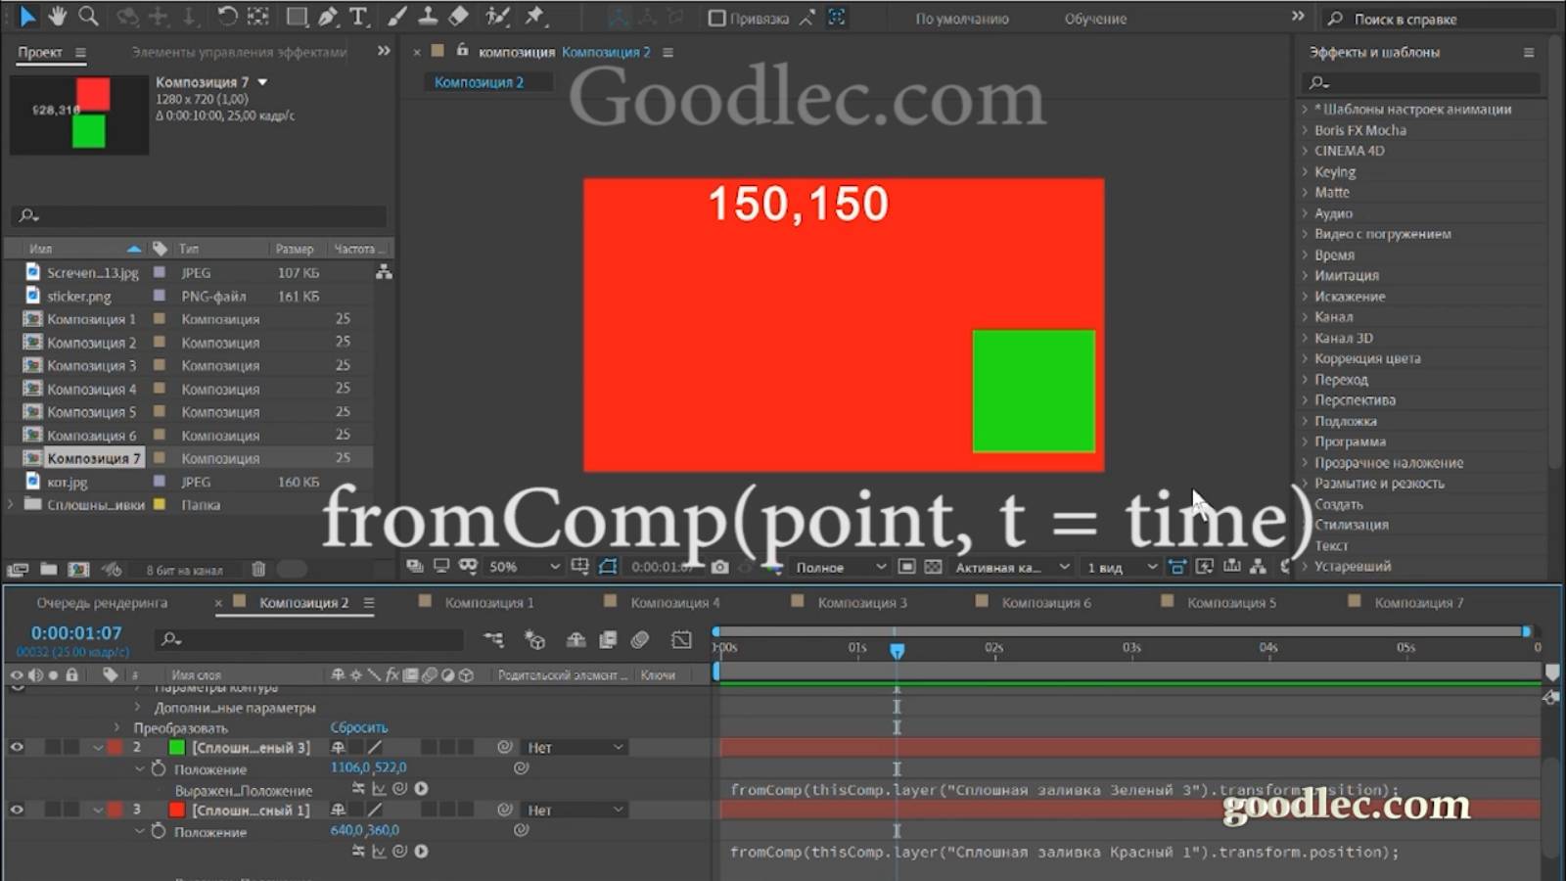Click the green solid color swatch of layer 2
This screenshot has height=881, width=1566.
tap(176, 747)
